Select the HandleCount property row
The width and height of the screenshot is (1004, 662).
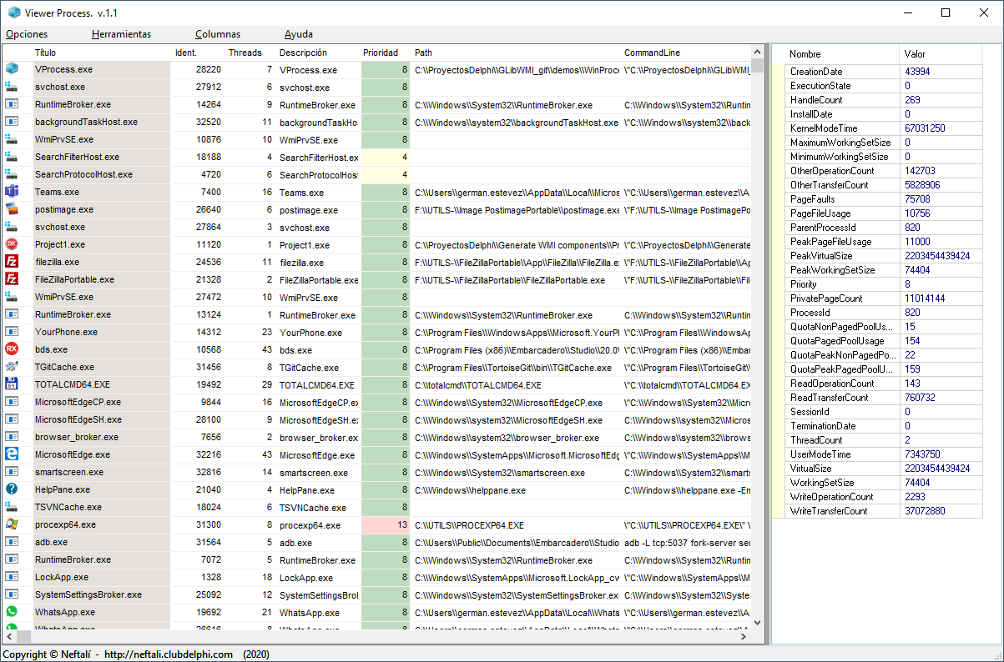pos(884,100)
